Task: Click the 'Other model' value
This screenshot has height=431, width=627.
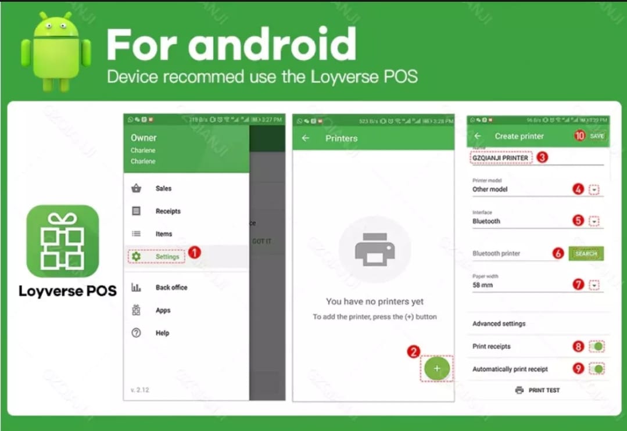Action: [490, 189]
